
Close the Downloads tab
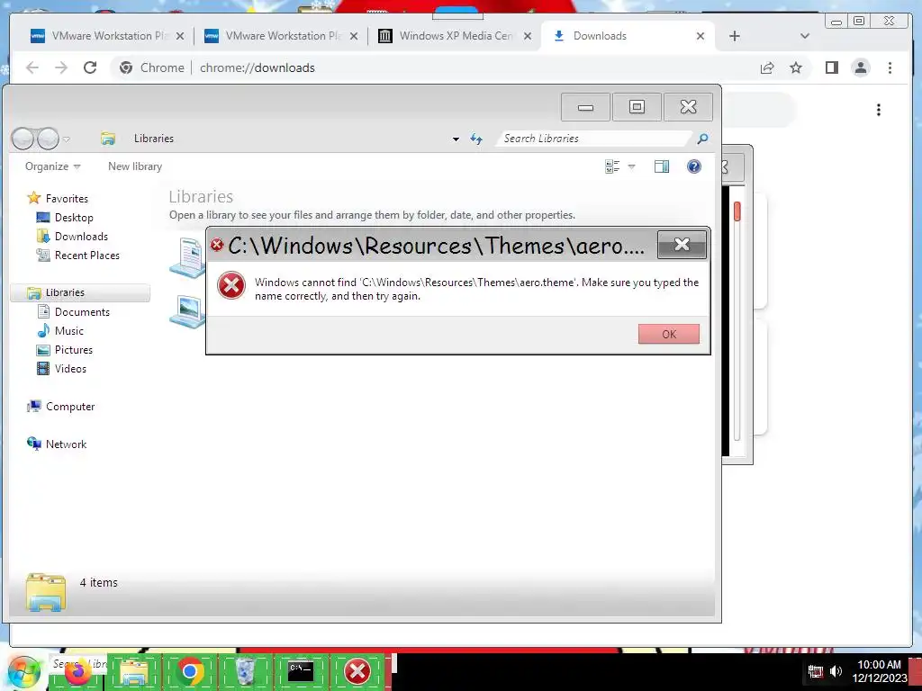[701, 36]
